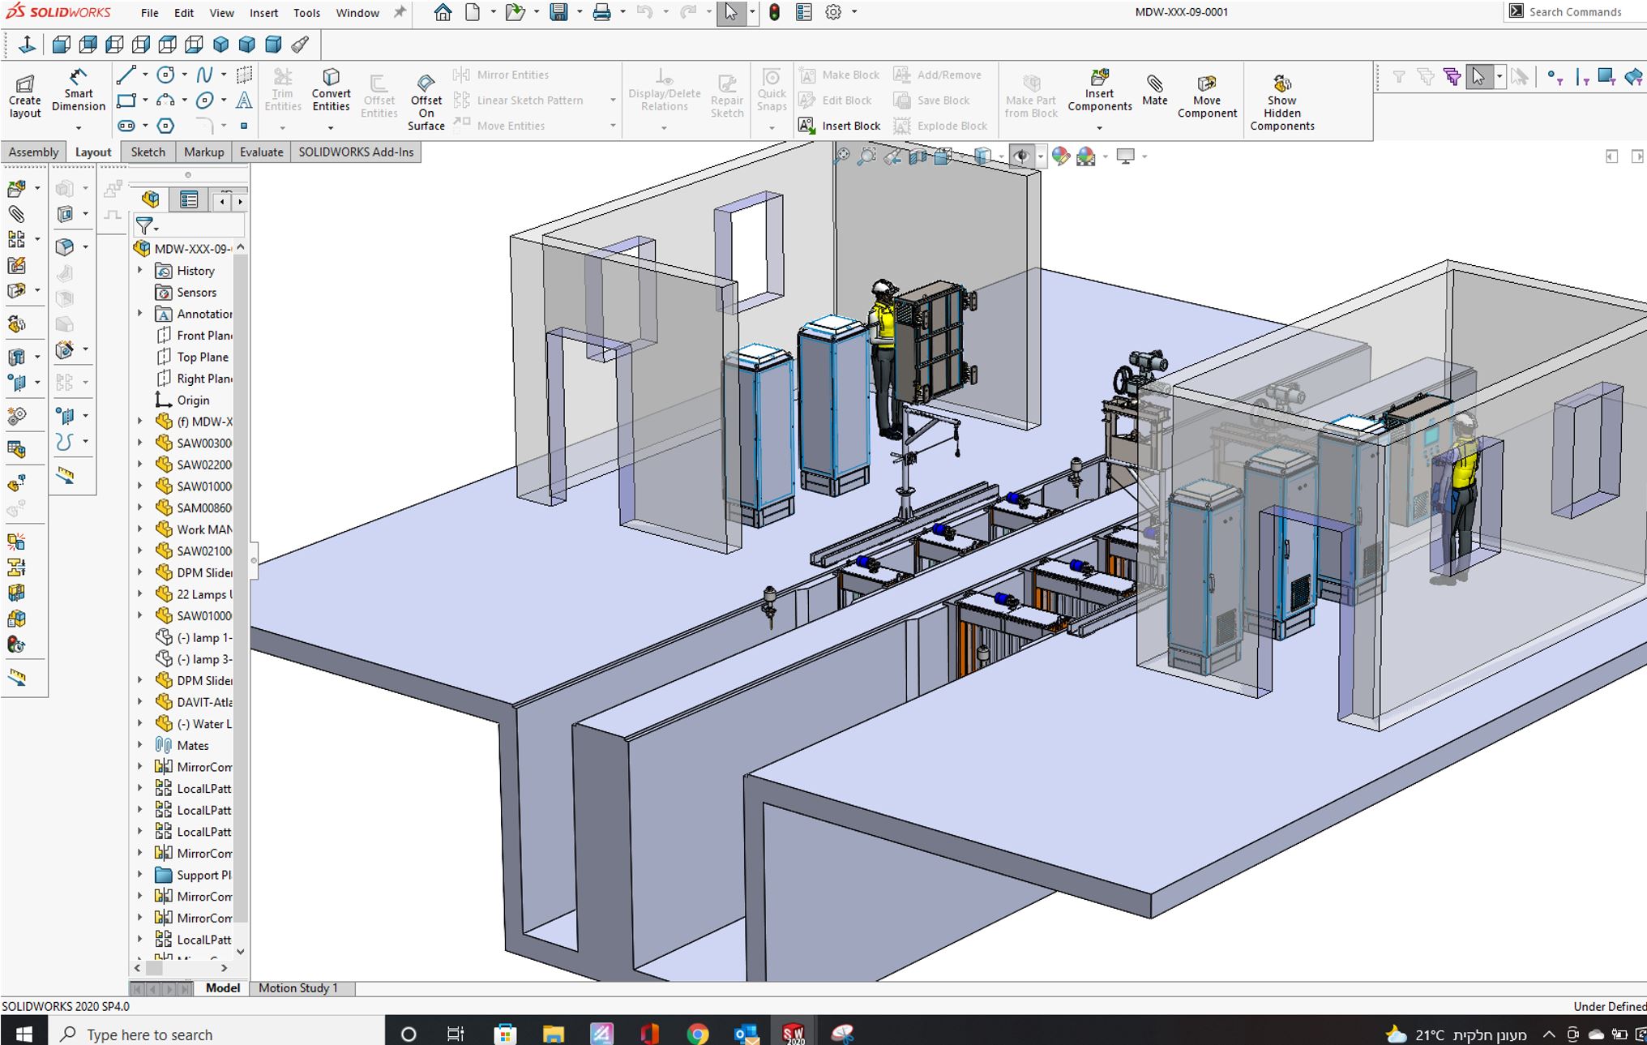Open FeatureManager design tree tab
The image size is (1647, 1045).
point(150,199)
